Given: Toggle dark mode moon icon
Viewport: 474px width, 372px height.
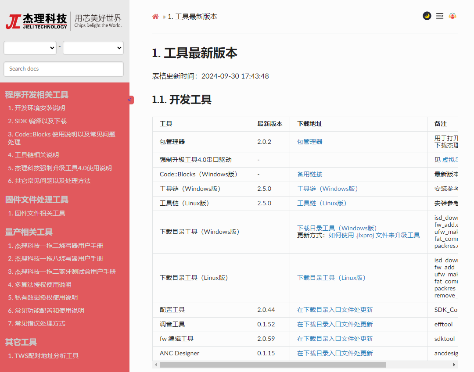Looking at the screenshot, I should [x=427, y=16].
